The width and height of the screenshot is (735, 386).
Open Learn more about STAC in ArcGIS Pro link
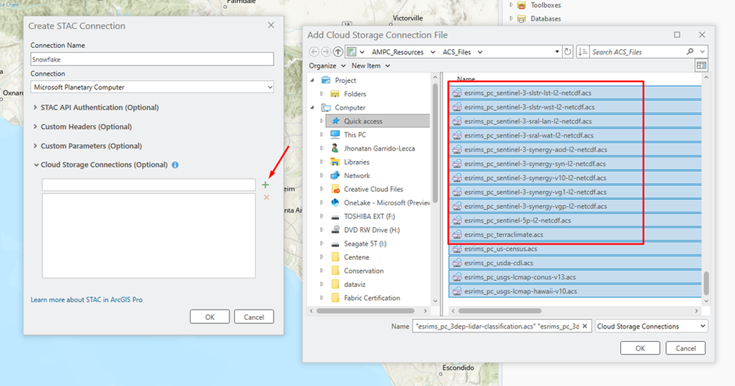87,300
